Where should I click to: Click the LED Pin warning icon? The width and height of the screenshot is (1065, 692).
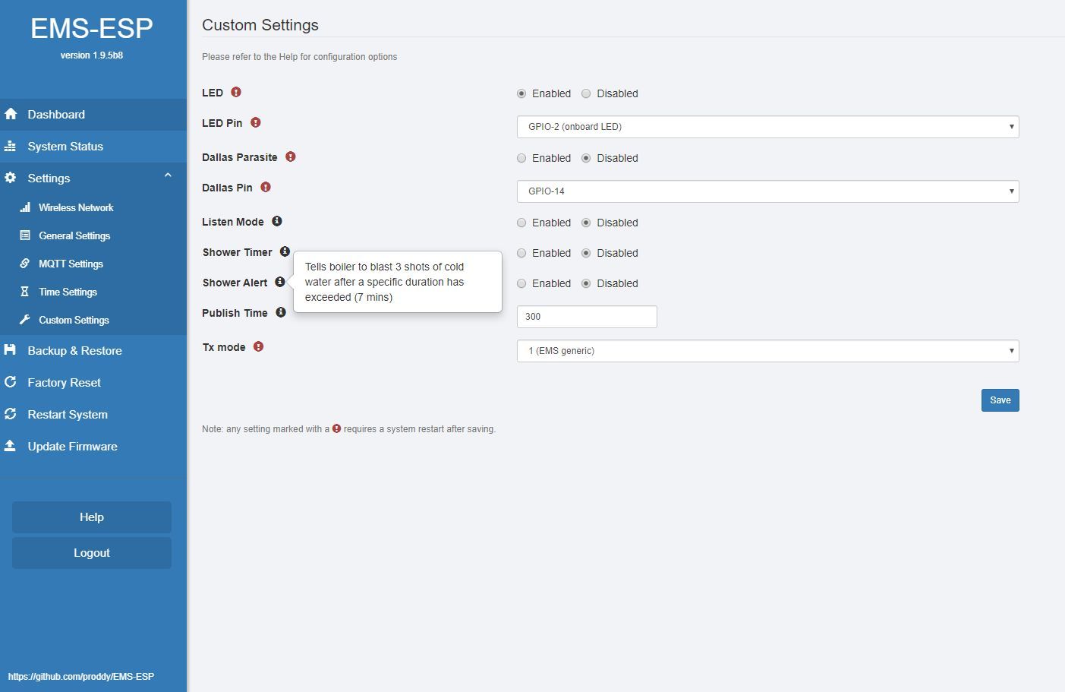coord(256,122)
